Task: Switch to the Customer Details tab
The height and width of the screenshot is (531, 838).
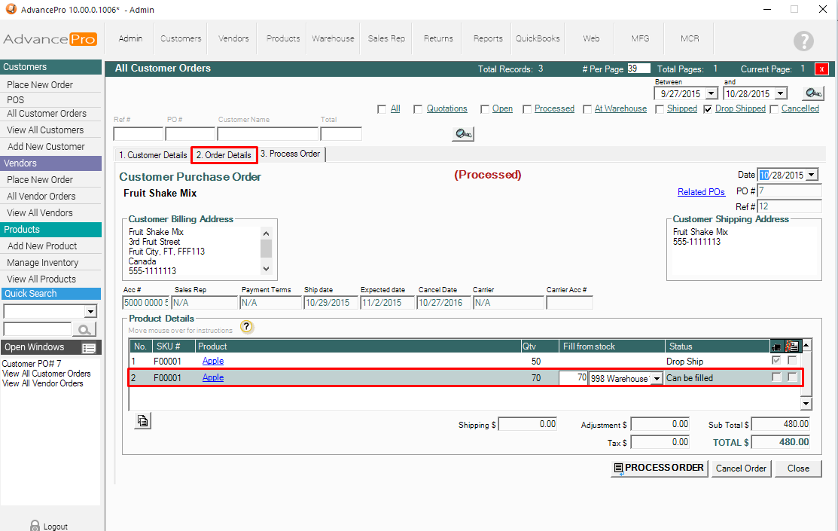Action: point(153,155)
